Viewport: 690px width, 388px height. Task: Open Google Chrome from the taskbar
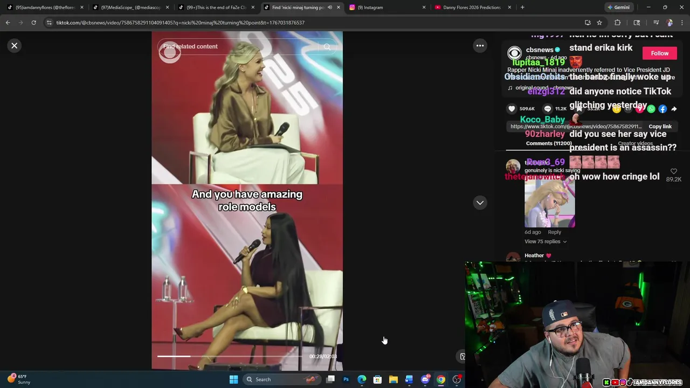[x=440, y=379]
